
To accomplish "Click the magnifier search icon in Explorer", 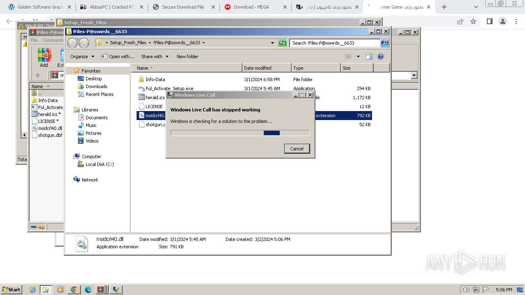I will [x=384, y=43].
